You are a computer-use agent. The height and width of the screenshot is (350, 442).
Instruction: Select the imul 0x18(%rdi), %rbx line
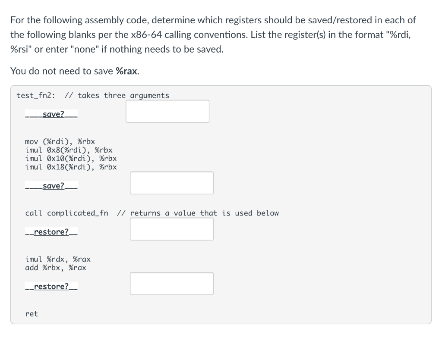71,167
